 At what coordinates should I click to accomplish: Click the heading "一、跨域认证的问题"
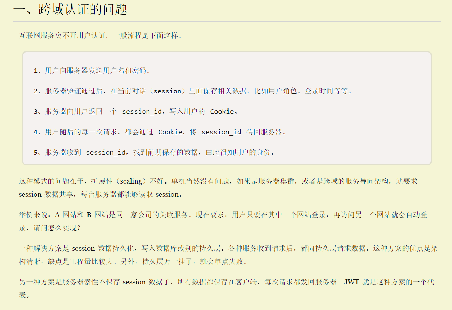pyautogui.click(x=70, y=9)
